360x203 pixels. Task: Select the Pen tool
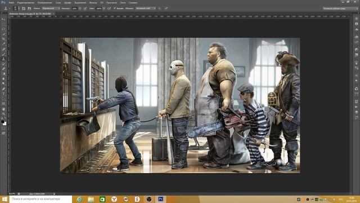3,89
